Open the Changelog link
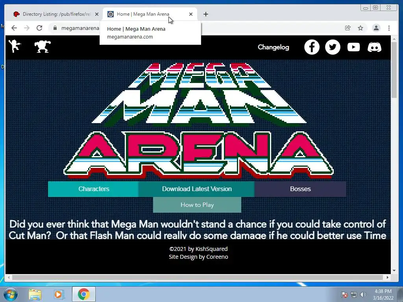 pos(273,47)
